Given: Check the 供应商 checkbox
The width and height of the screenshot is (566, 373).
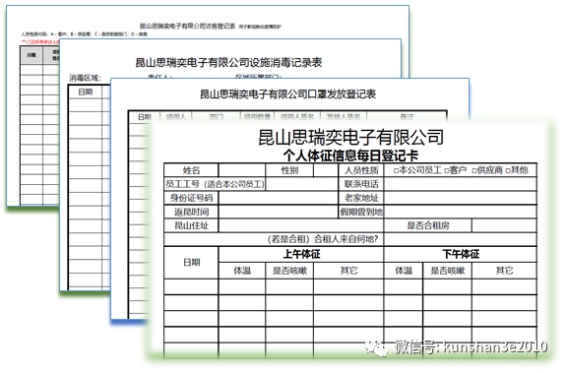Looking at the screenshot, I should point(474,171).
